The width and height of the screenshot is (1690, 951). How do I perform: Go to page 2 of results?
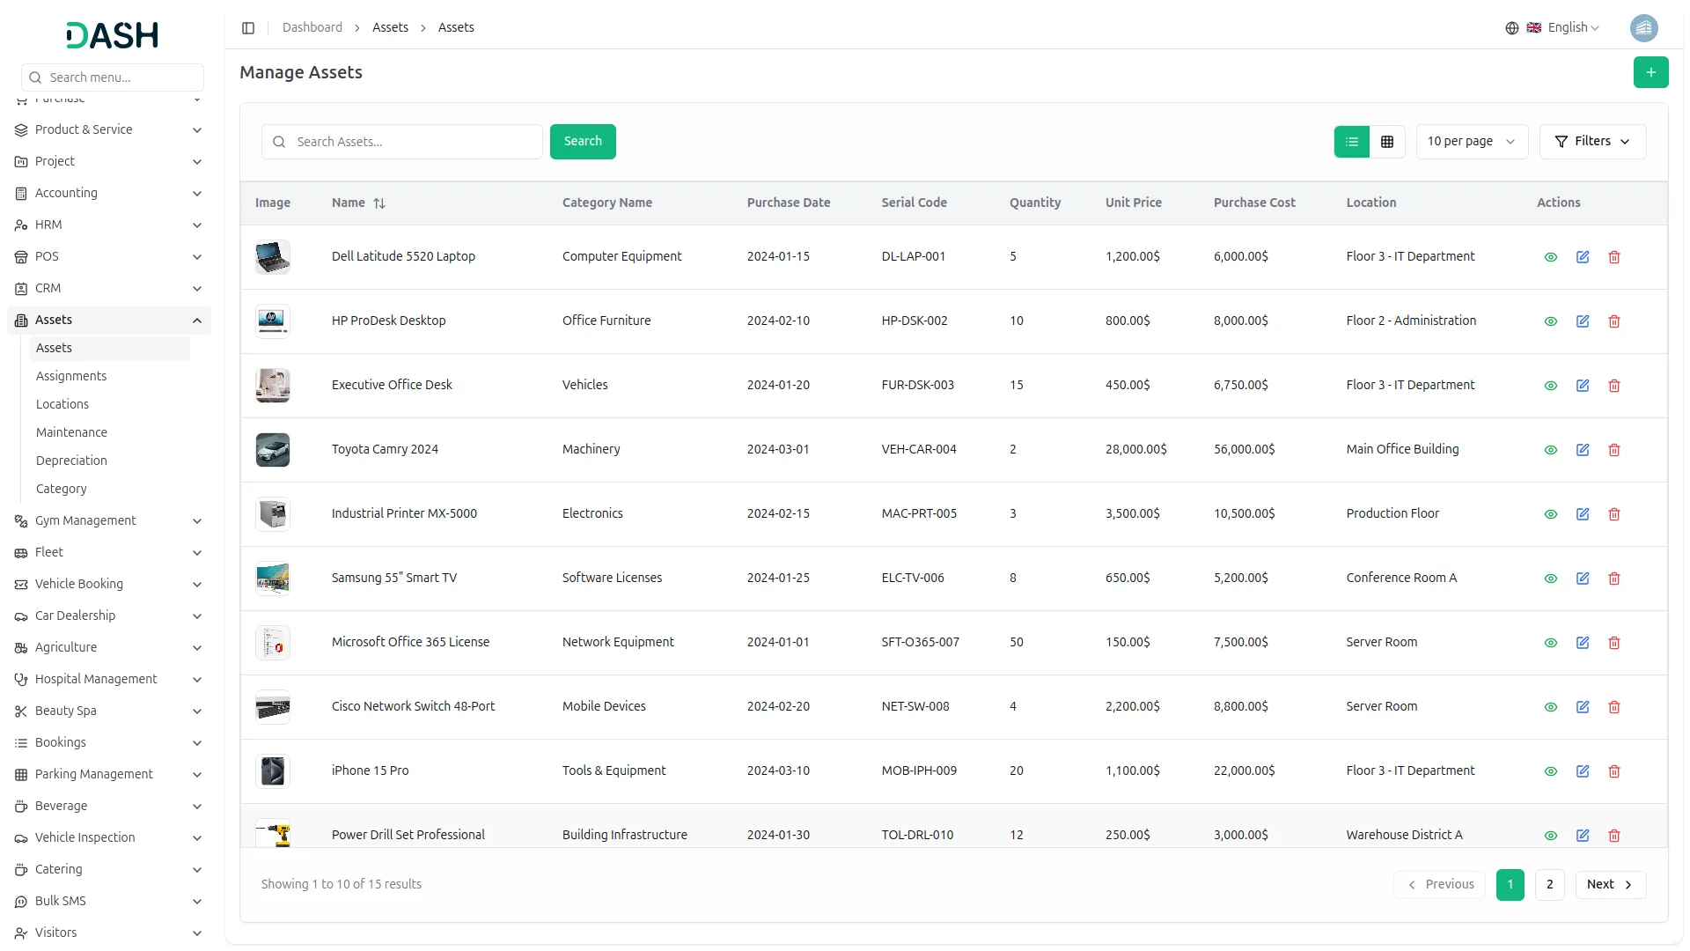pos(1548,884)
